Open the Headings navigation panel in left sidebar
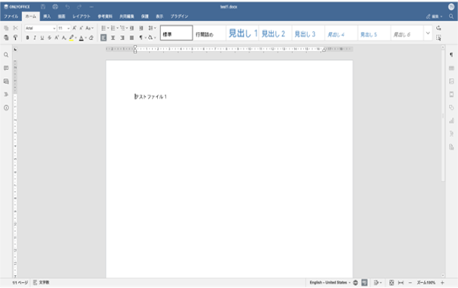458x288 pixels. tap(6, 94)
